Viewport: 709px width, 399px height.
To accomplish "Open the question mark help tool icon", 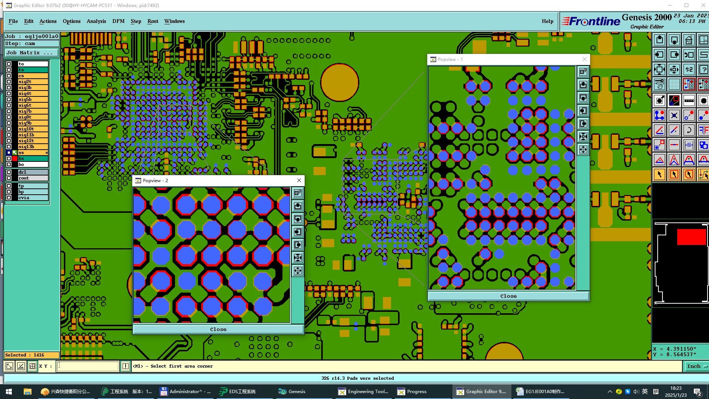I will 703,69.
